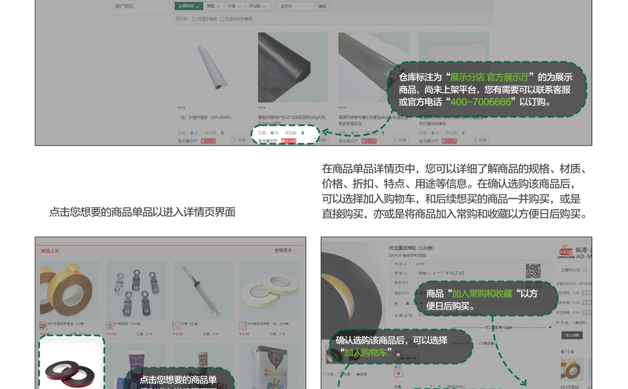Open the metal can product image

(270, 367)
